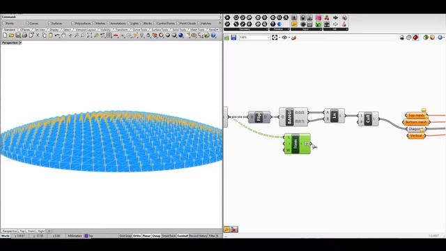Click the green sphere preview selected icon
Screen dimensions: 446x251
pos(426,38)
